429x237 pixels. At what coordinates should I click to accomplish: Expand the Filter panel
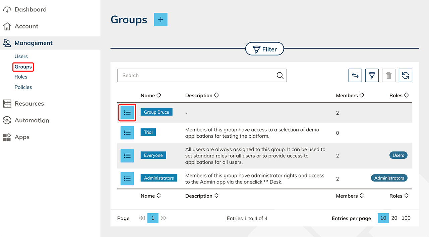264,49
